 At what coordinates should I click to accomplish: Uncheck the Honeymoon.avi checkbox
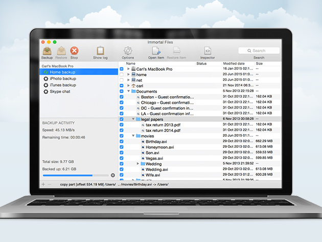tap(122, 147)
